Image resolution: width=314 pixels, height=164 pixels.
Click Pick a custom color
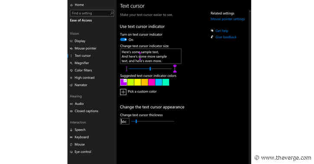click(x=142, y=92)
